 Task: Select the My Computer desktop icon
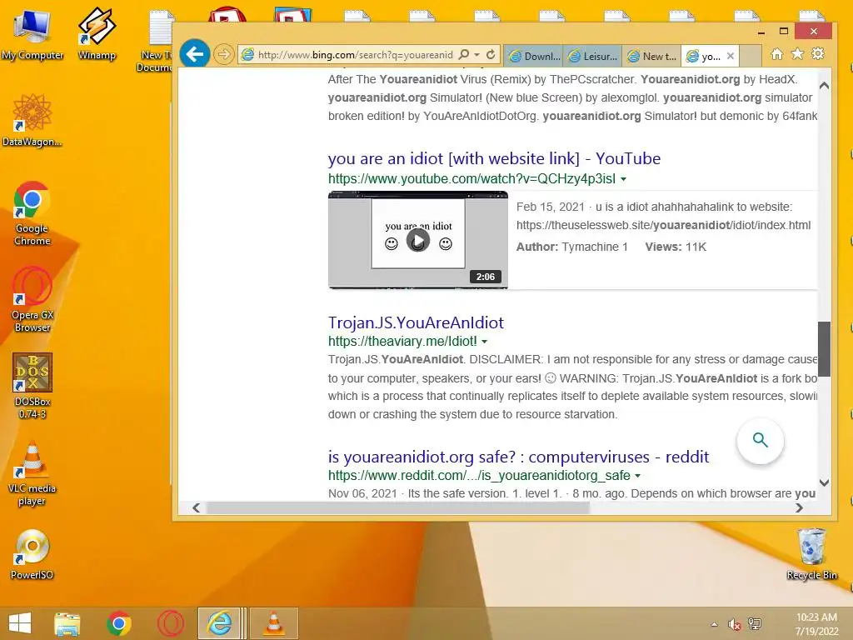[x=32, y=33]
